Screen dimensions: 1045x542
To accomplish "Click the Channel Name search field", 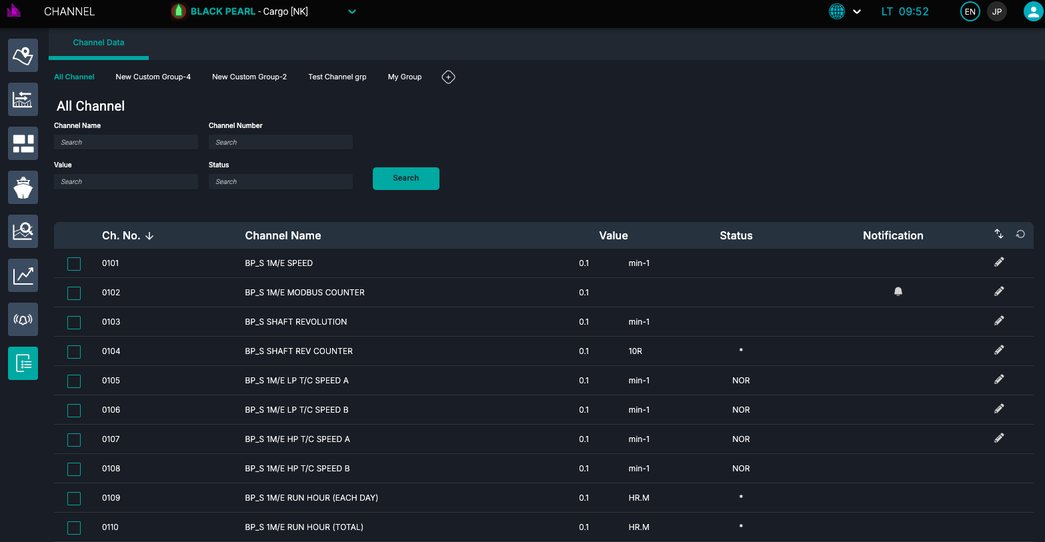I will (126, 143).
